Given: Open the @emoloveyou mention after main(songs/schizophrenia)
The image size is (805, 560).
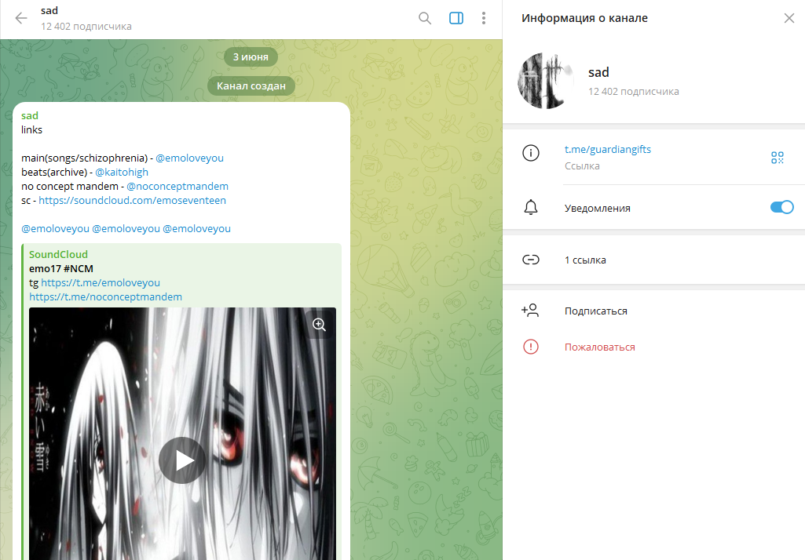Looking at the screenshot, I should 189,158.
